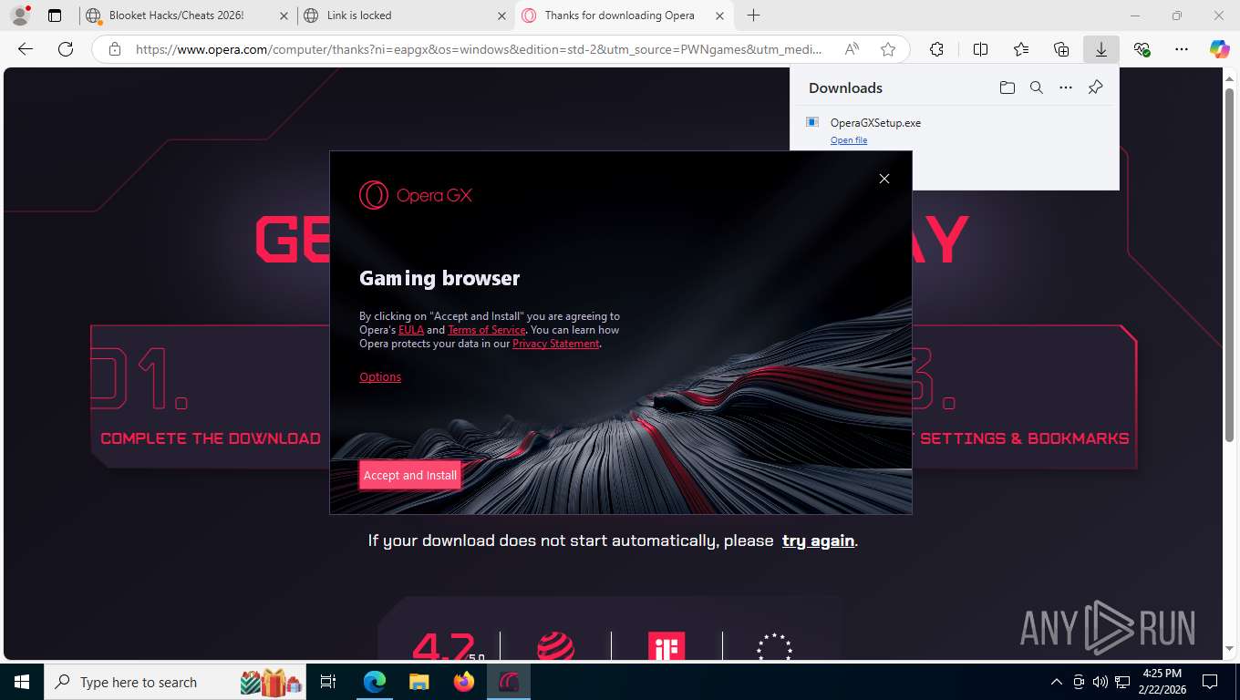Search downloads with magnifier icon
The width and height of the screenshot is (1240, 700).
coord(1037,87)
